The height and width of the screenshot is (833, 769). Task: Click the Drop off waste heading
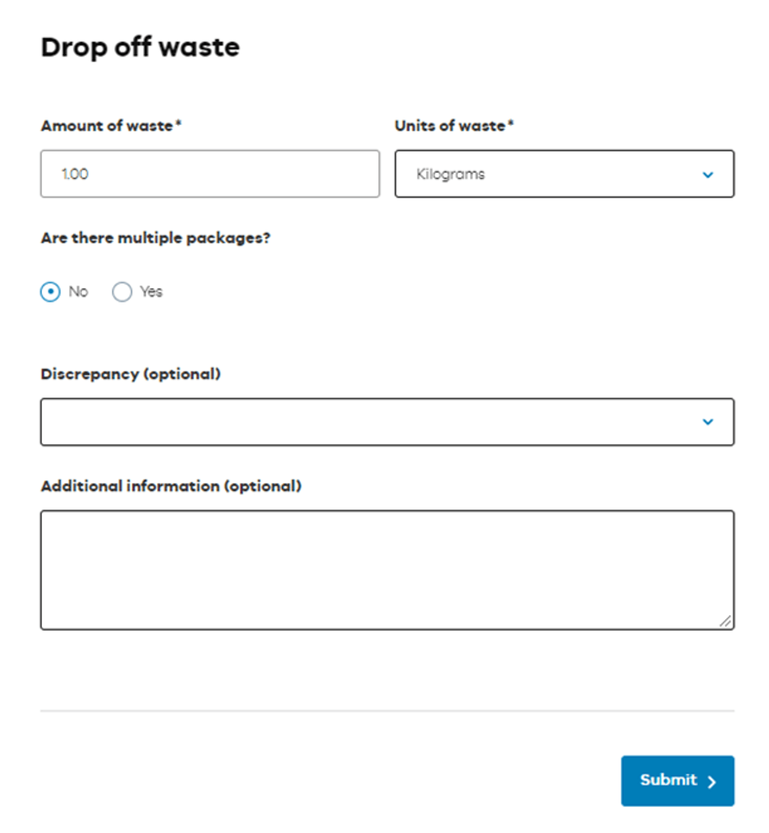coord(140,47)
